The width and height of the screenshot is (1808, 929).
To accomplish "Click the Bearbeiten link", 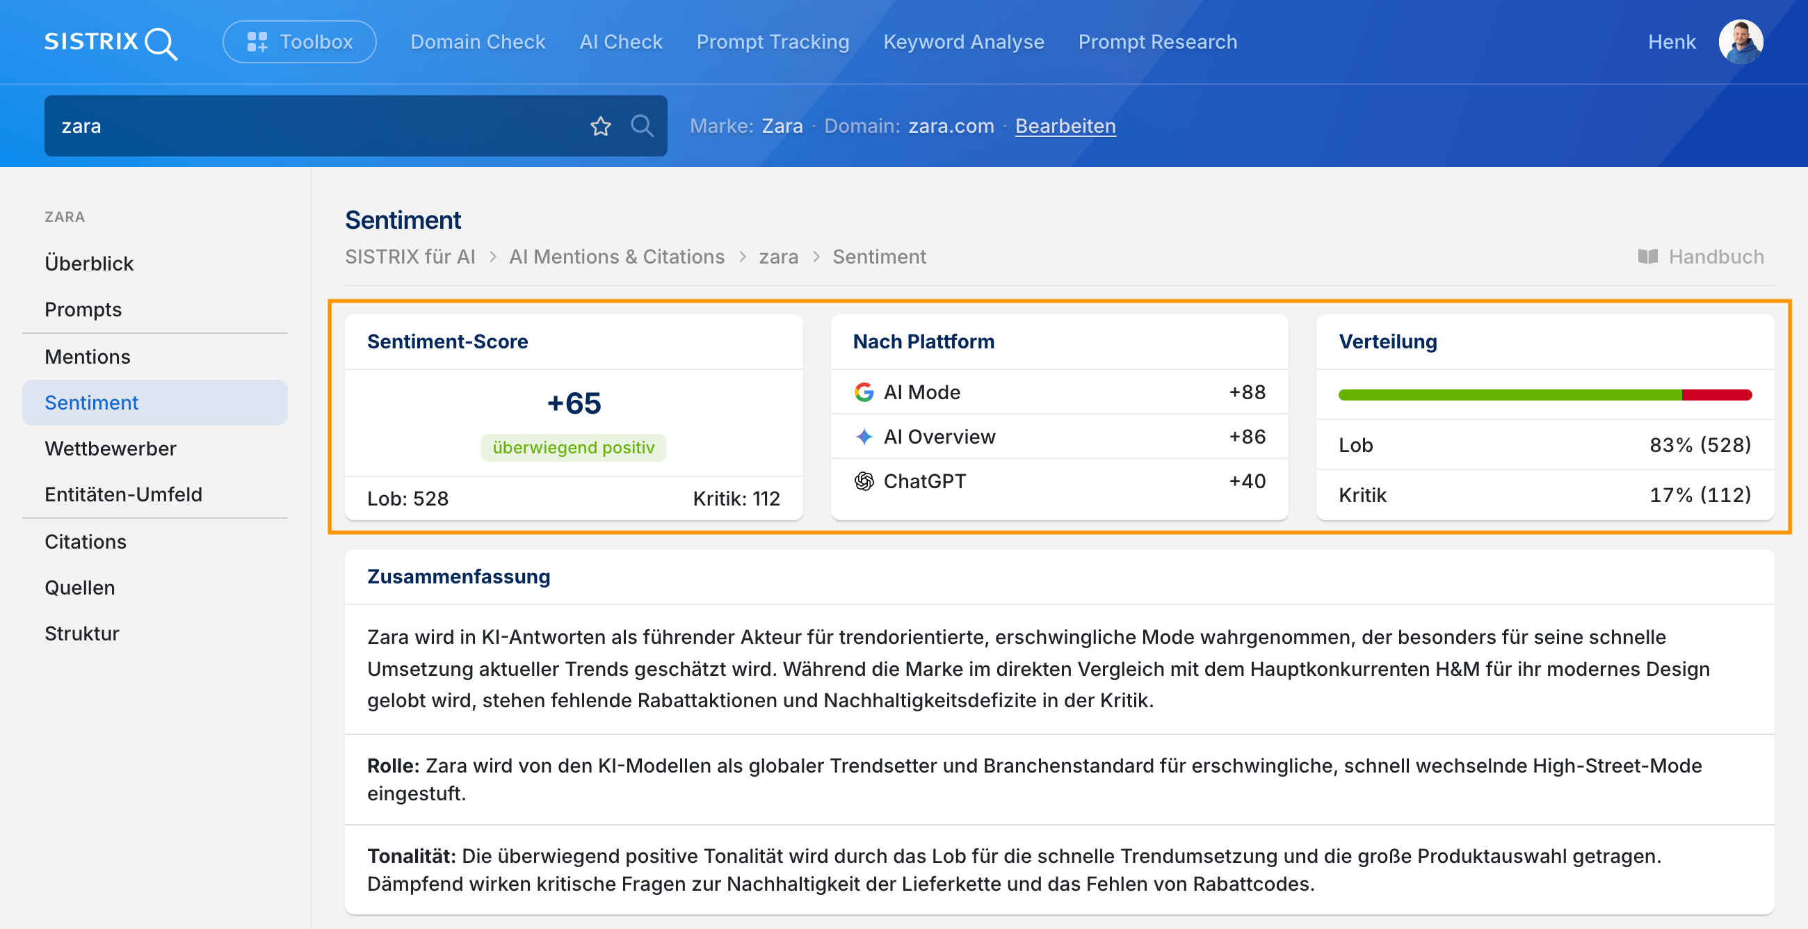I will click(x=1065, y=127).
